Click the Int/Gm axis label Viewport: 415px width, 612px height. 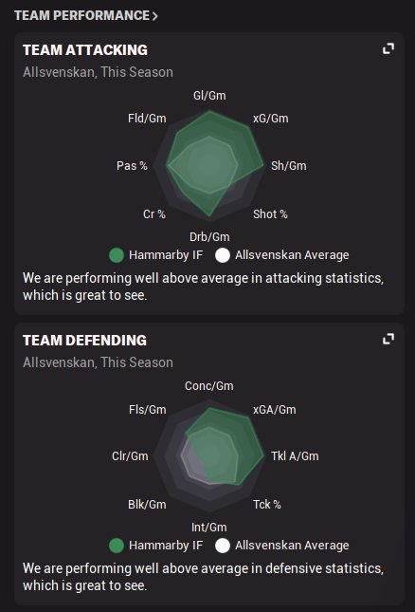click(208, 528)
